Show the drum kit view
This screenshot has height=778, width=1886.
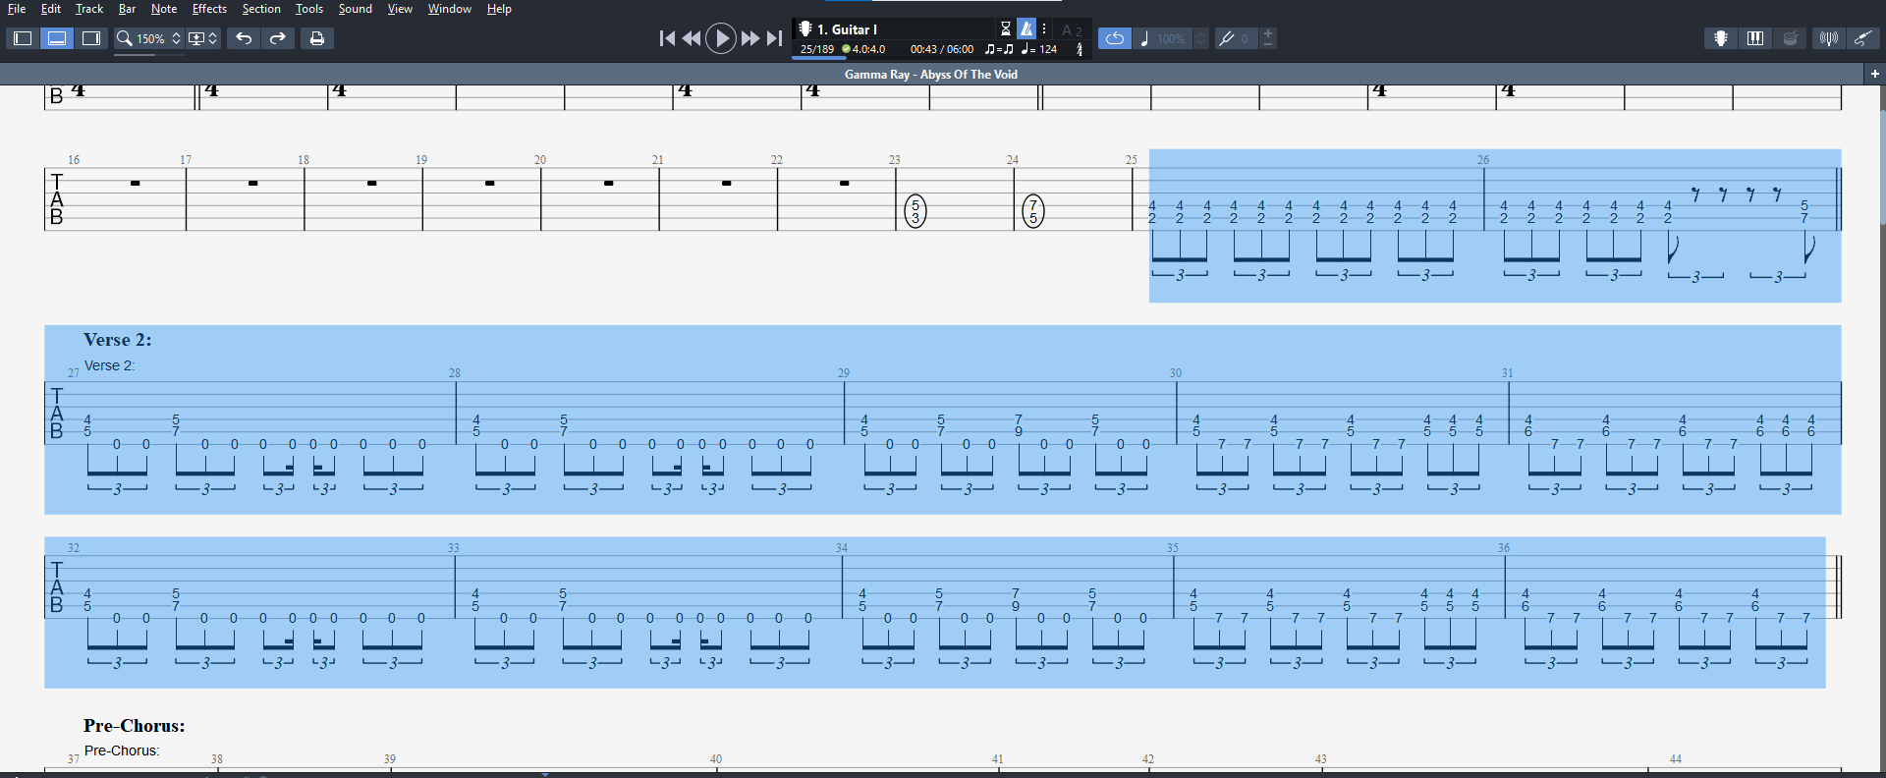1791,38
